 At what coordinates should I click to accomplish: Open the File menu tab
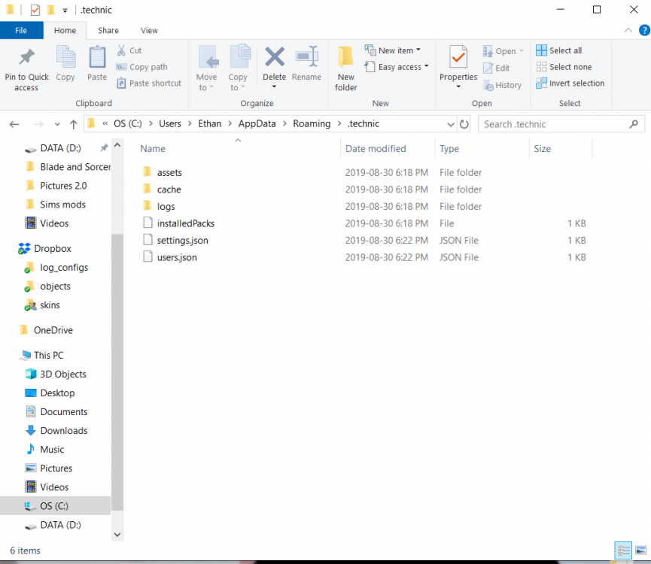pyautogui.click(x=21, y=31)
